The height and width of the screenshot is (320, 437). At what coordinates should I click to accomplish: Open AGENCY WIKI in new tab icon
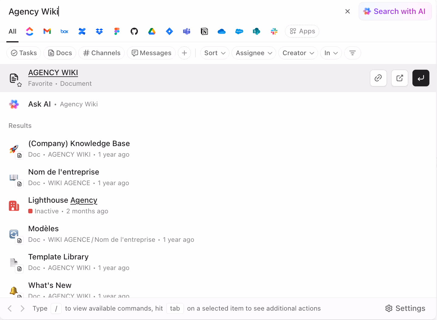point(399,78)
